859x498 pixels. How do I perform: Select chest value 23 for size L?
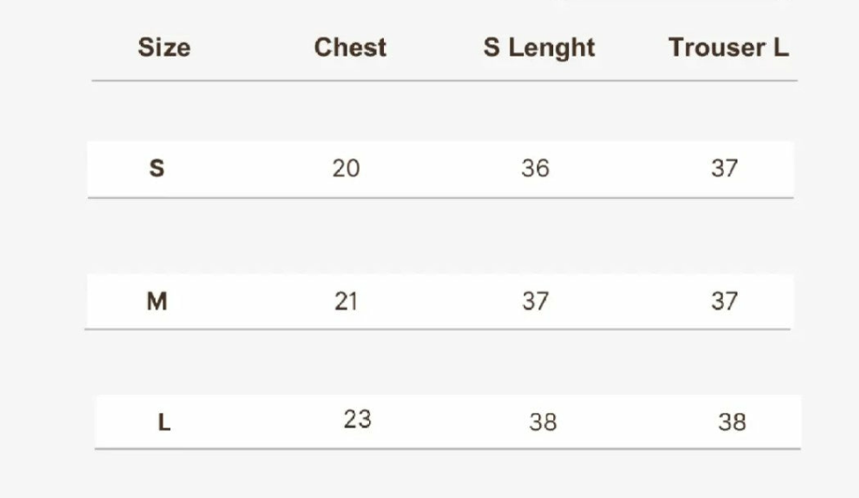pos(357,419)
